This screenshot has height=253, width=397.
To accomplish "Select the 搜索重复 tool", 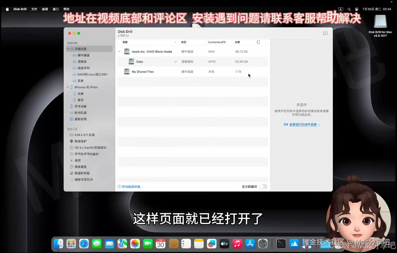I will (x=81, y=167).
